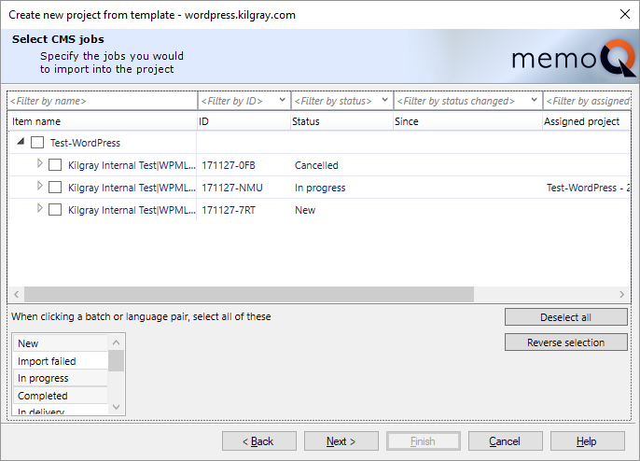Select Import failed in the status list

(61, 361)
